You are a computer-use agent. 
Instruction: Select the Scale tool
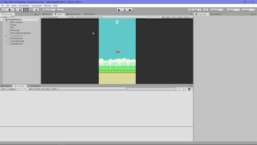20,10
